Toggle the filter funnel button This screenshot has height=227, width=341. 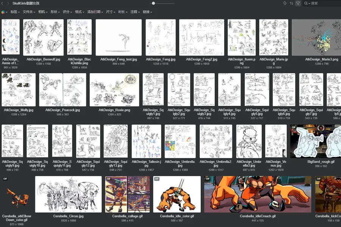point(298,3)
